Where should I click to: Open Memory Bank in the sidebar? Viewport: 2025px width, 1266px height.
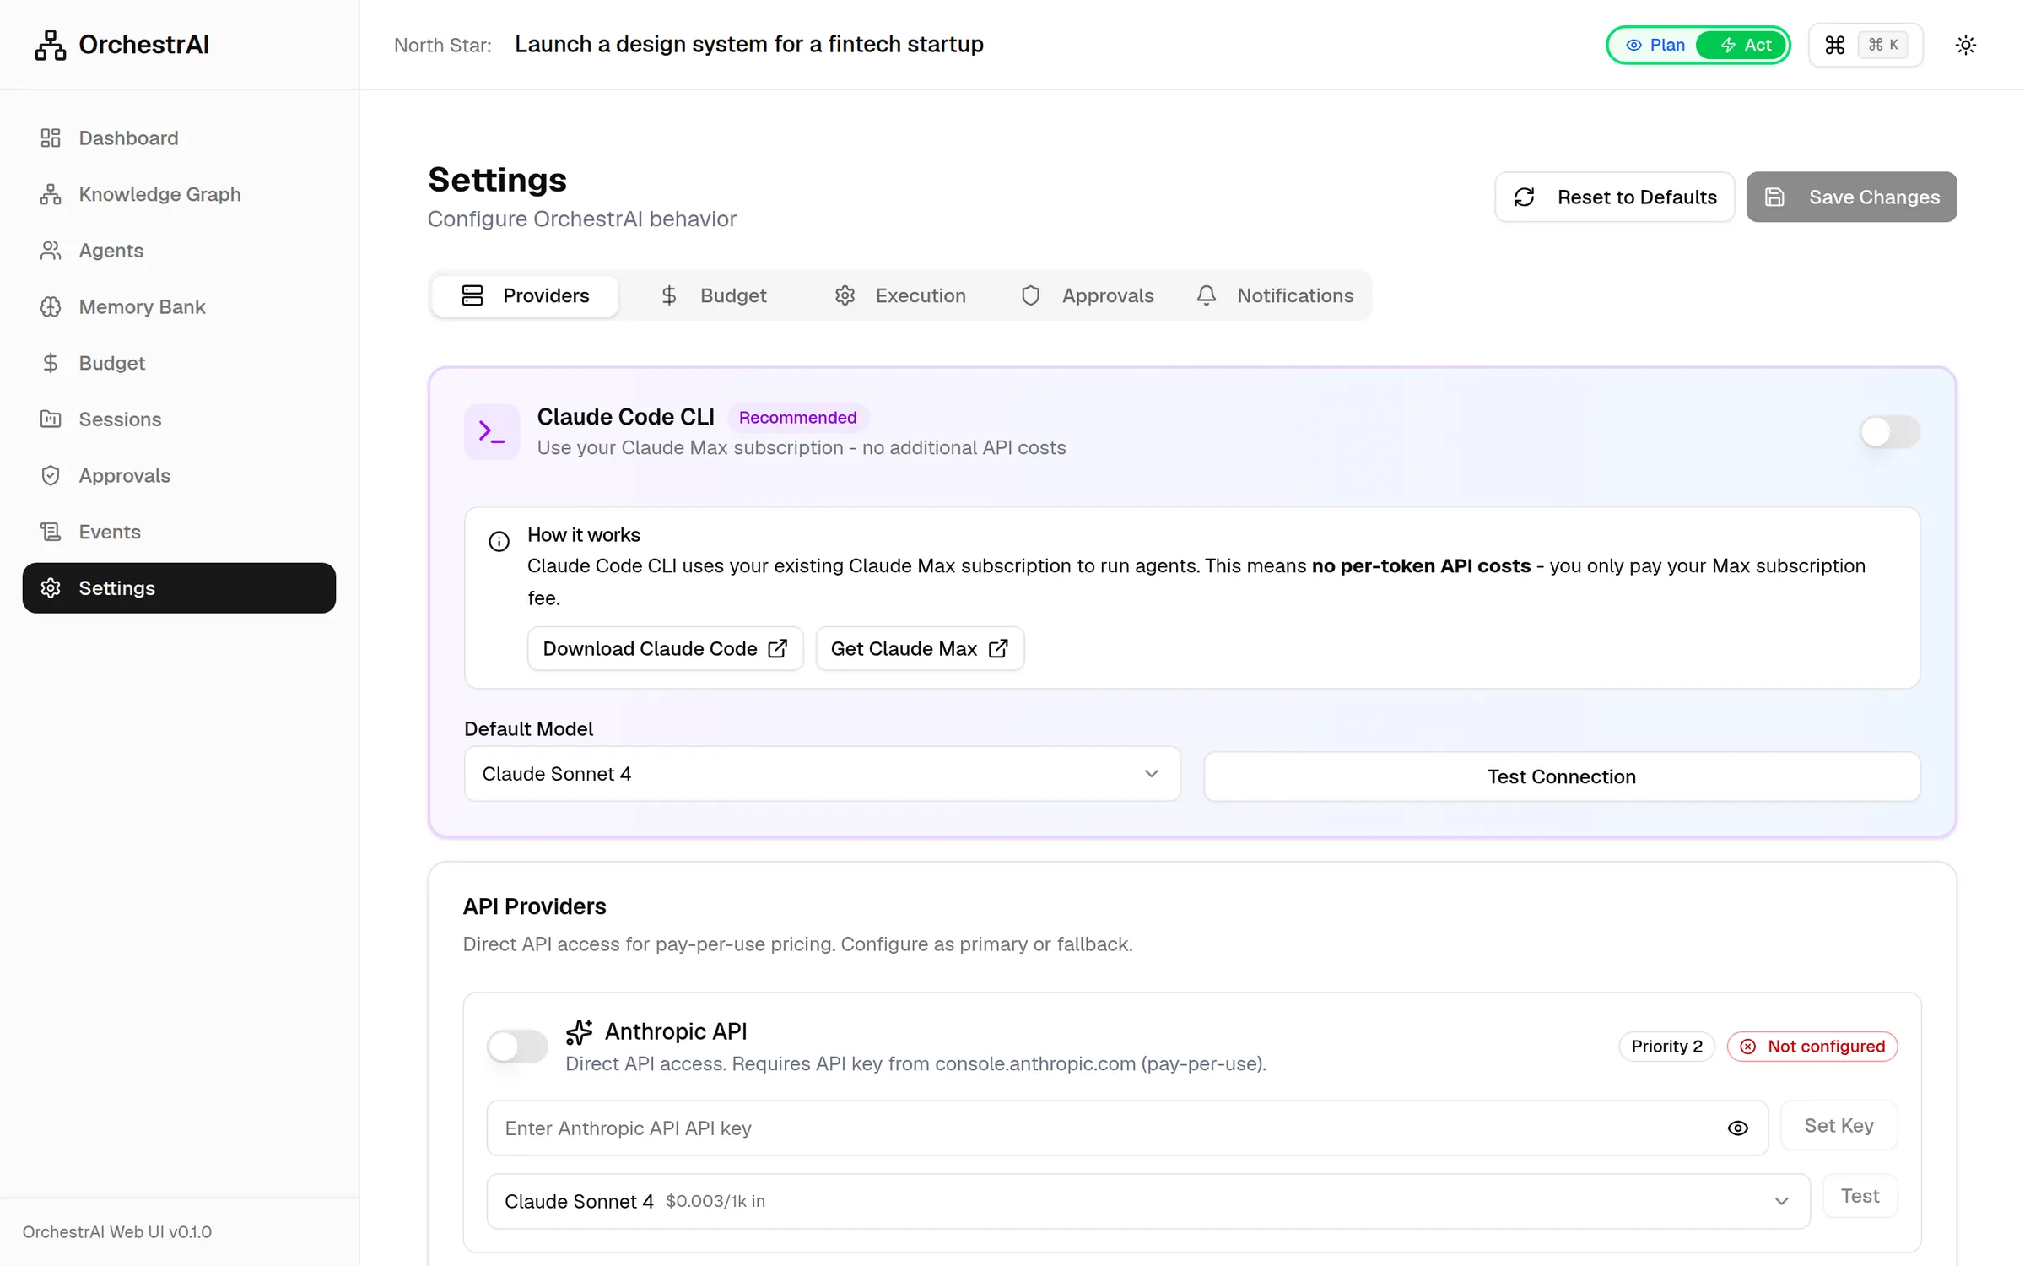[179, 306]
